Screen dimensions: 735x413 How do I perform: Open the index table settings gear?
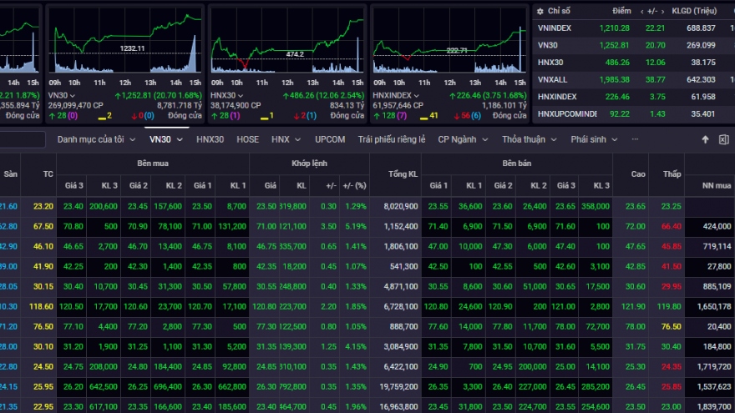pos(539,11)
